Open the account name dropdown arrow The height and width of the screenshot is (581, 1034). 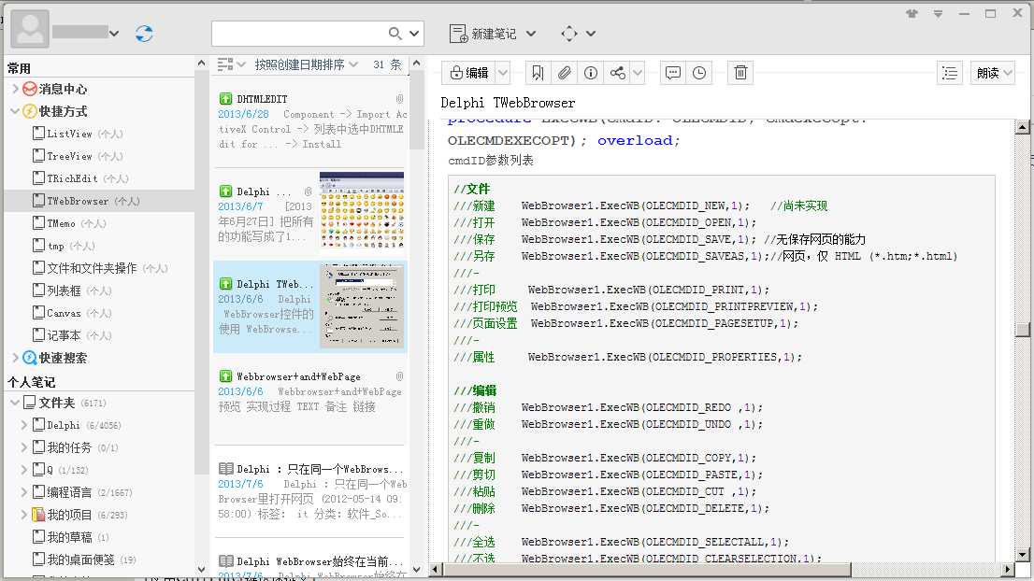114,33
